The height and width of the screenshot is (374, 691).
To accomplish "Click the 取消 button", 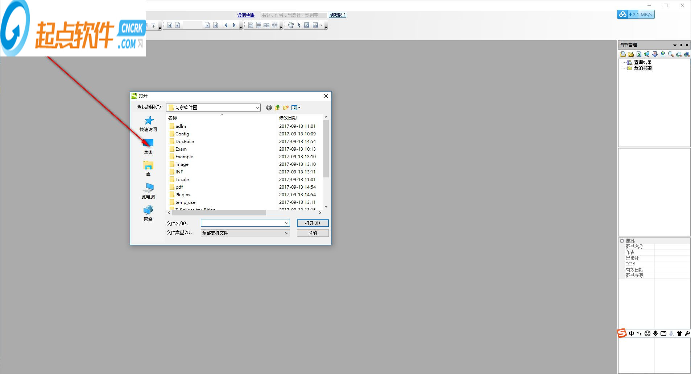I will (x=313, y=233).
